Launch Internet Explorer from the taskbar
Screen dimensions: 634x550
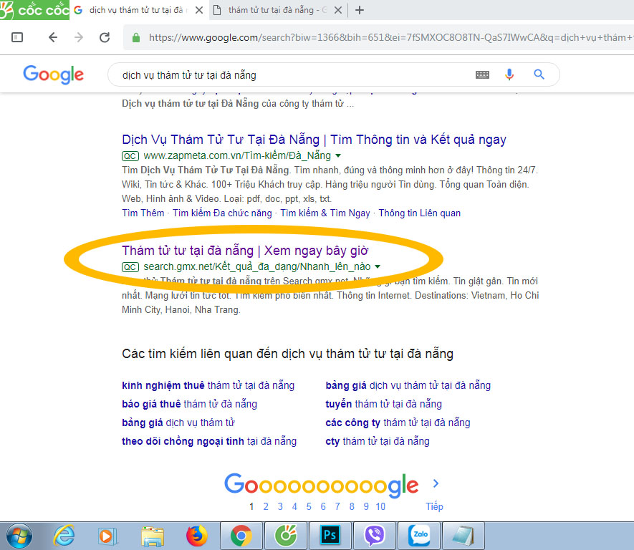64,536
